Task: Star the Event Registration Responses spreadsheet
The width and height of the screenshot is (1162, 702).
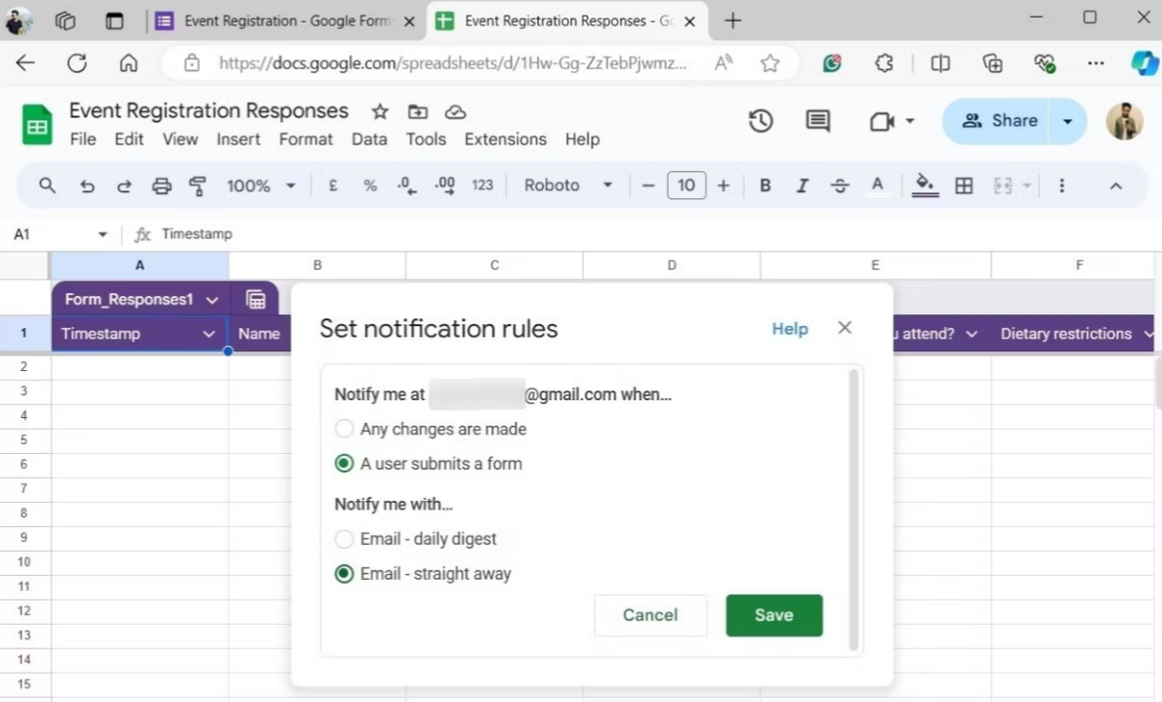Action: [x=380, y=112]
